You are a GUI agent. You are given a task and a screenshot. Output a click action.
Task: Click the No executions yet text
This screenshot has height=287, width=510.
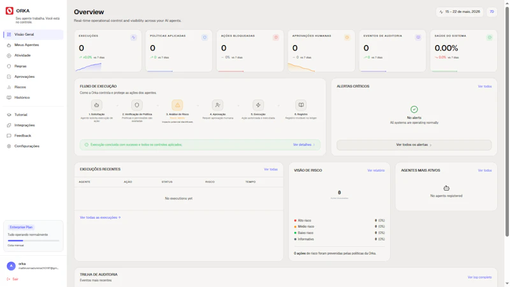pos(178,198)
